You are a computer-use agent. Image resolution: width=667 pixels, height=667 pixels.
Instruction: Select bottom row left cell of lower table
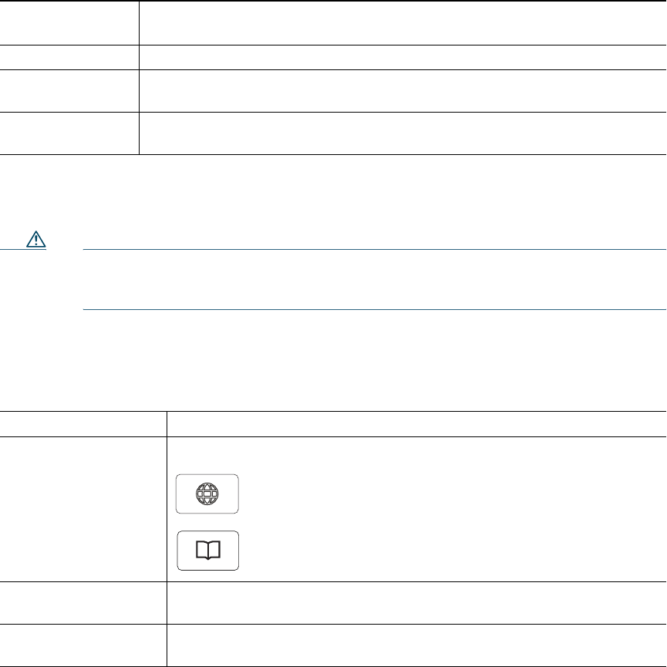(83, 645)
